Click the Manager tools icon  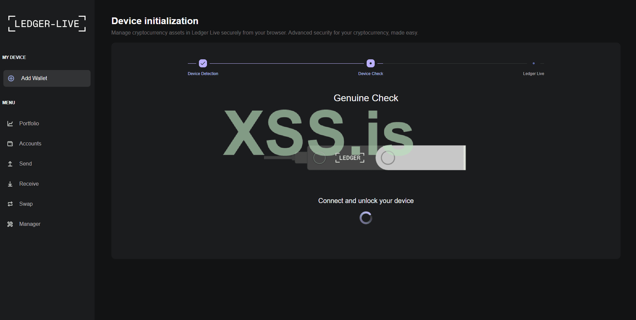tap(10, 224)
